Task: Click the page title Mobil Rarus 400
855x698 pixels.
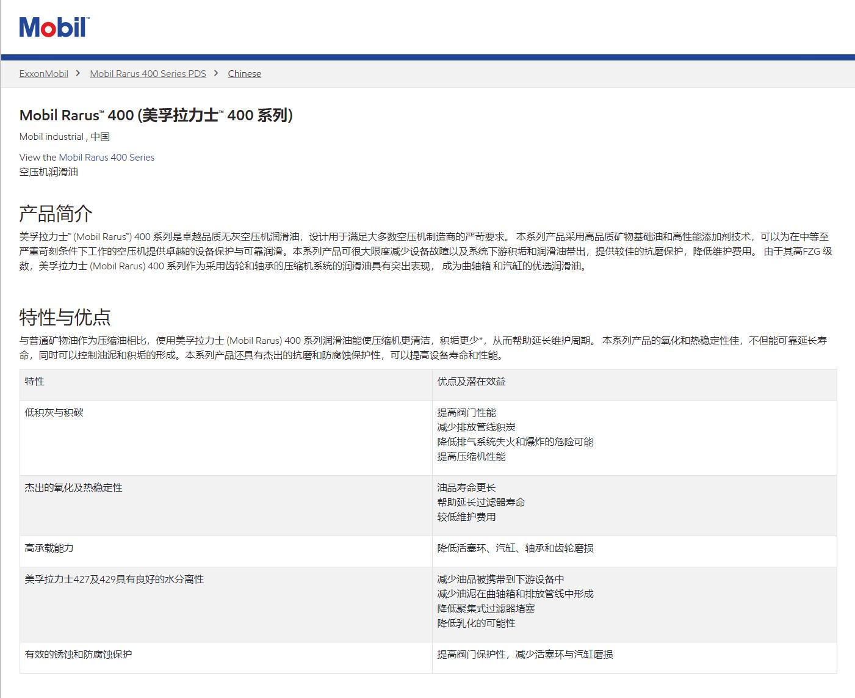Action: (156, 115)
